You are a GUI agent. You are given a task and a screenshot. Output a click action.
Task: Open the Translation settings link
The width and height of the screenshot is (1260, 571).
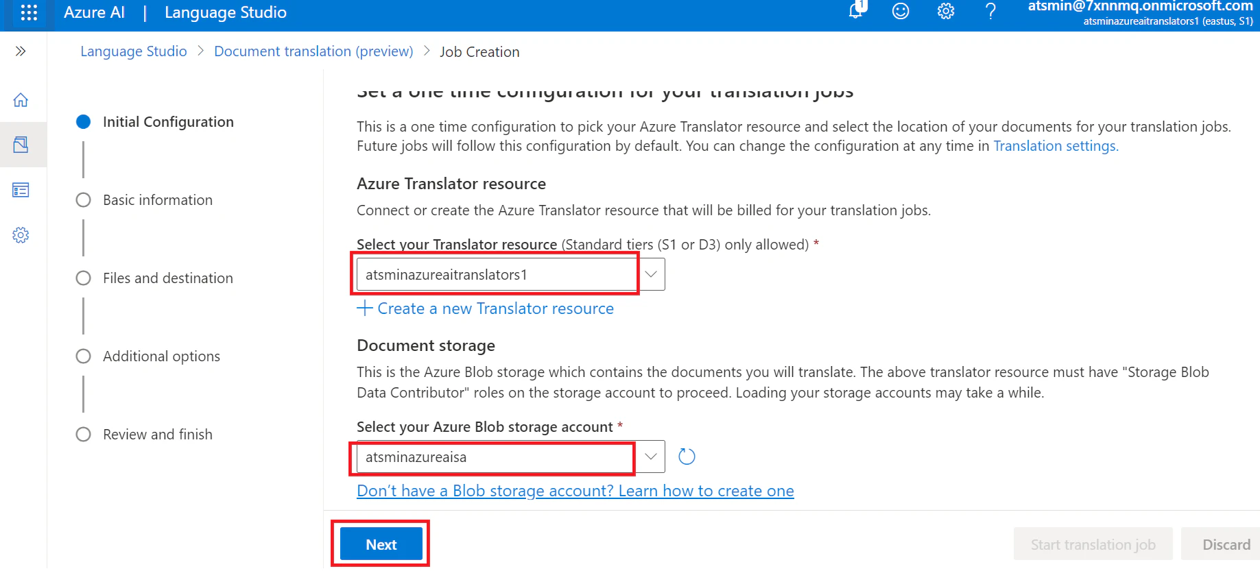click(x=1056, y=146)
